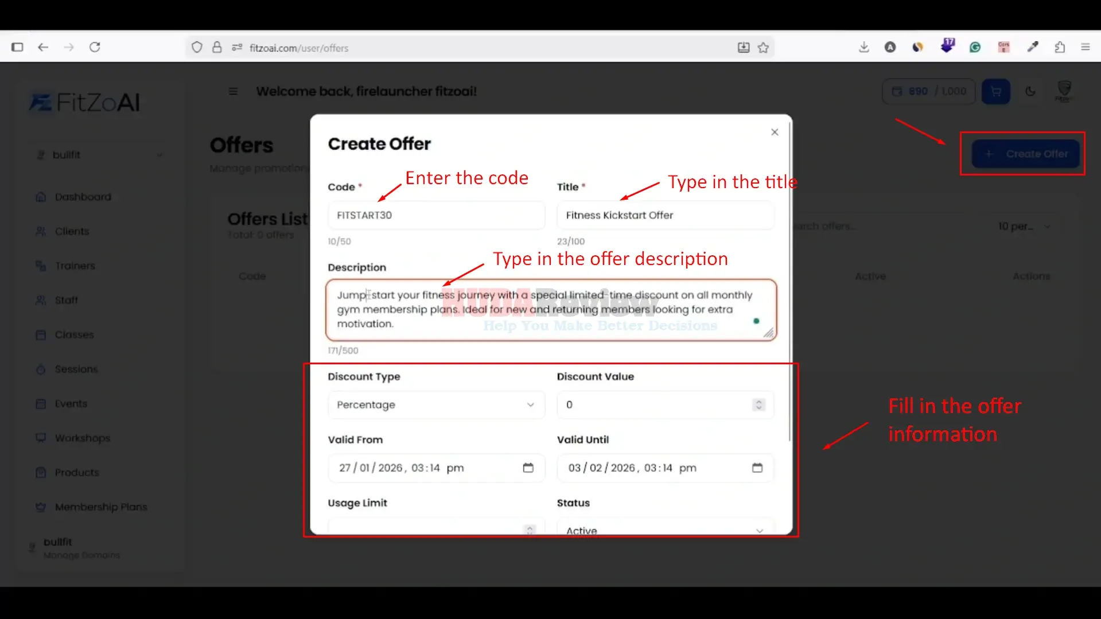This screenshot has width=1101, height=619.
Task: Open the shopping cart button
Action: (995, 92)
